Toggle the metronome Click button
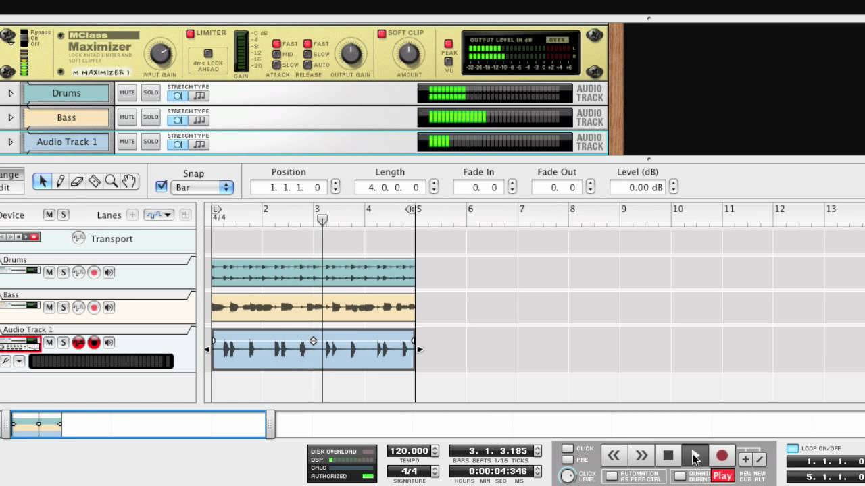Image resolution: width=865 pixels, height=486 pixels. tap(568, 448)
